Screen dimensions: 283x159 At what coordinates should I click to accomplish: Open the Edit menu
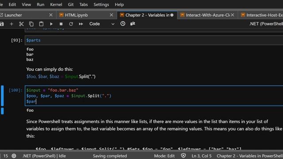coord(12,4)
